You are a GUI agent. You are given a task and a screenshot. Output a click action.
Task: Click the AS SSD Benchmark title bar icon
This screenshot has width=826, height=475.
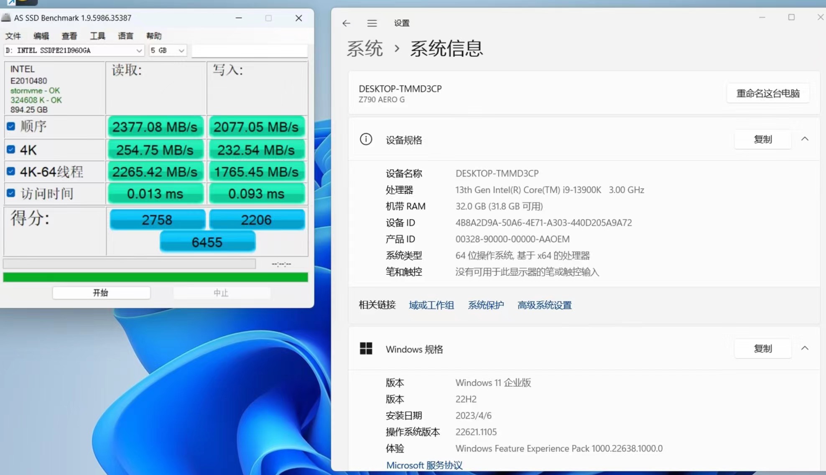coord(6,18)
